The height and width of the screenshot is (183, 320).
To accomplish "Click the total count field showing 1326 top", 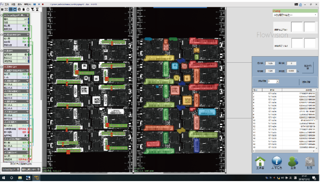I will click(270, 63).
